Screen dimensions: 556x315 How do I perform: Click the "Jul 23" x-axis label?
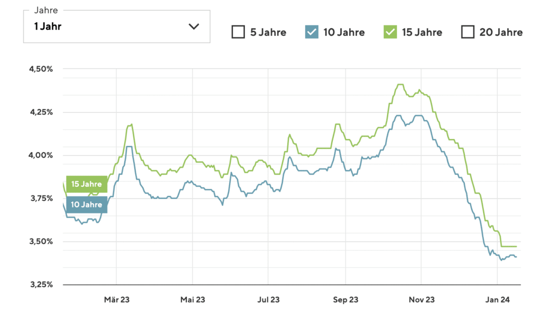click(269, 299)
